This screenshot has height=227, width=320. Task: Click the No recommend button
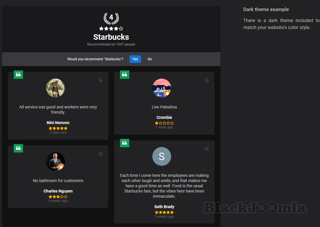[x=150, y=59]
